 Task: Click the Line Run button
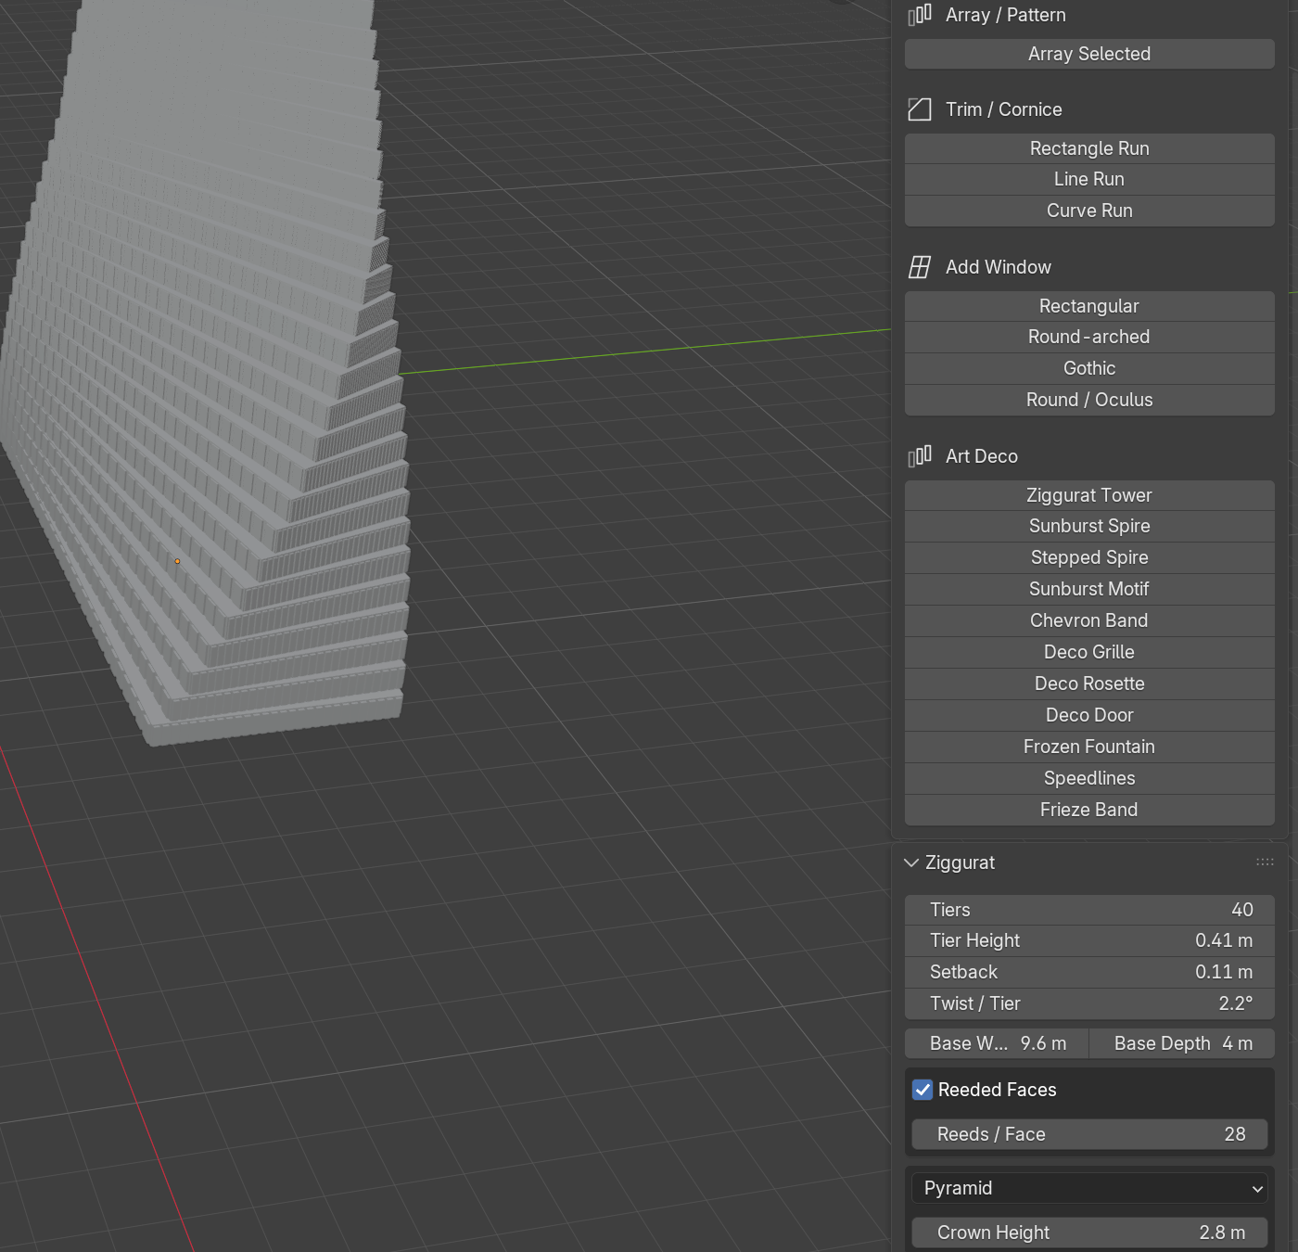pos(1089,179)
